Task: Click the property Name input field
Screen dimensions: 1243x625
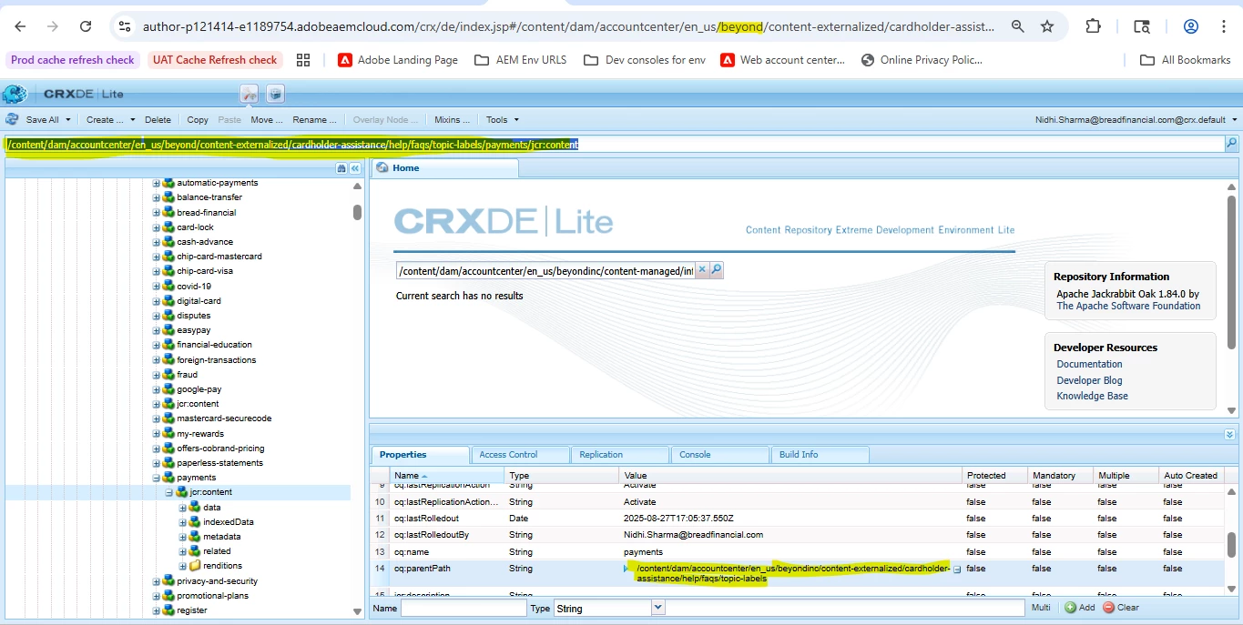Action: pyautogui.click(x=464, y=608)
